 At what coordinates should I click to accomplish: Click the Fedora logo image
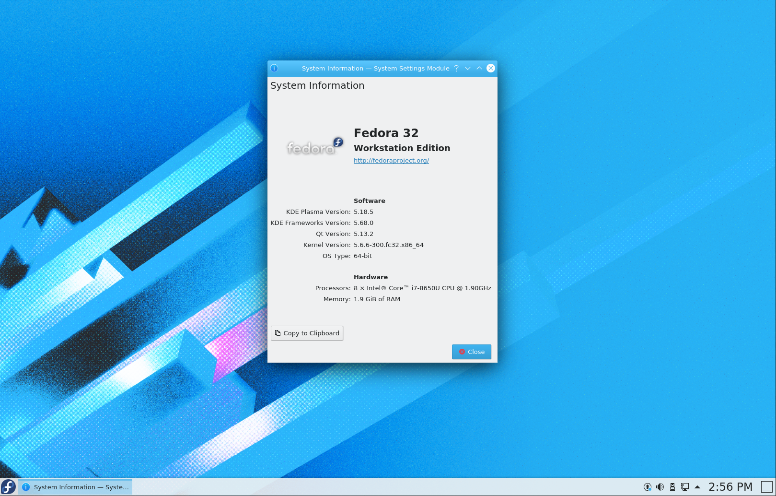click(315, 146)
